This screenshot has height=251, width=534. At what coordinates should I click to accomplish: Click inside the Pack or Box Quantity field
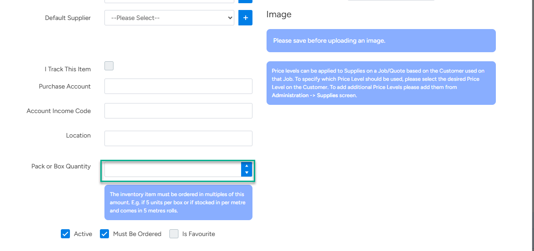[x=173, y=169]
